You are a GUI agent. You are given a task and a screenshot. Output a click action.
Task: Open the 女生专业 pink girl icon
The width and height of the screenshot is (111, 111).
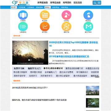[67, 15]
